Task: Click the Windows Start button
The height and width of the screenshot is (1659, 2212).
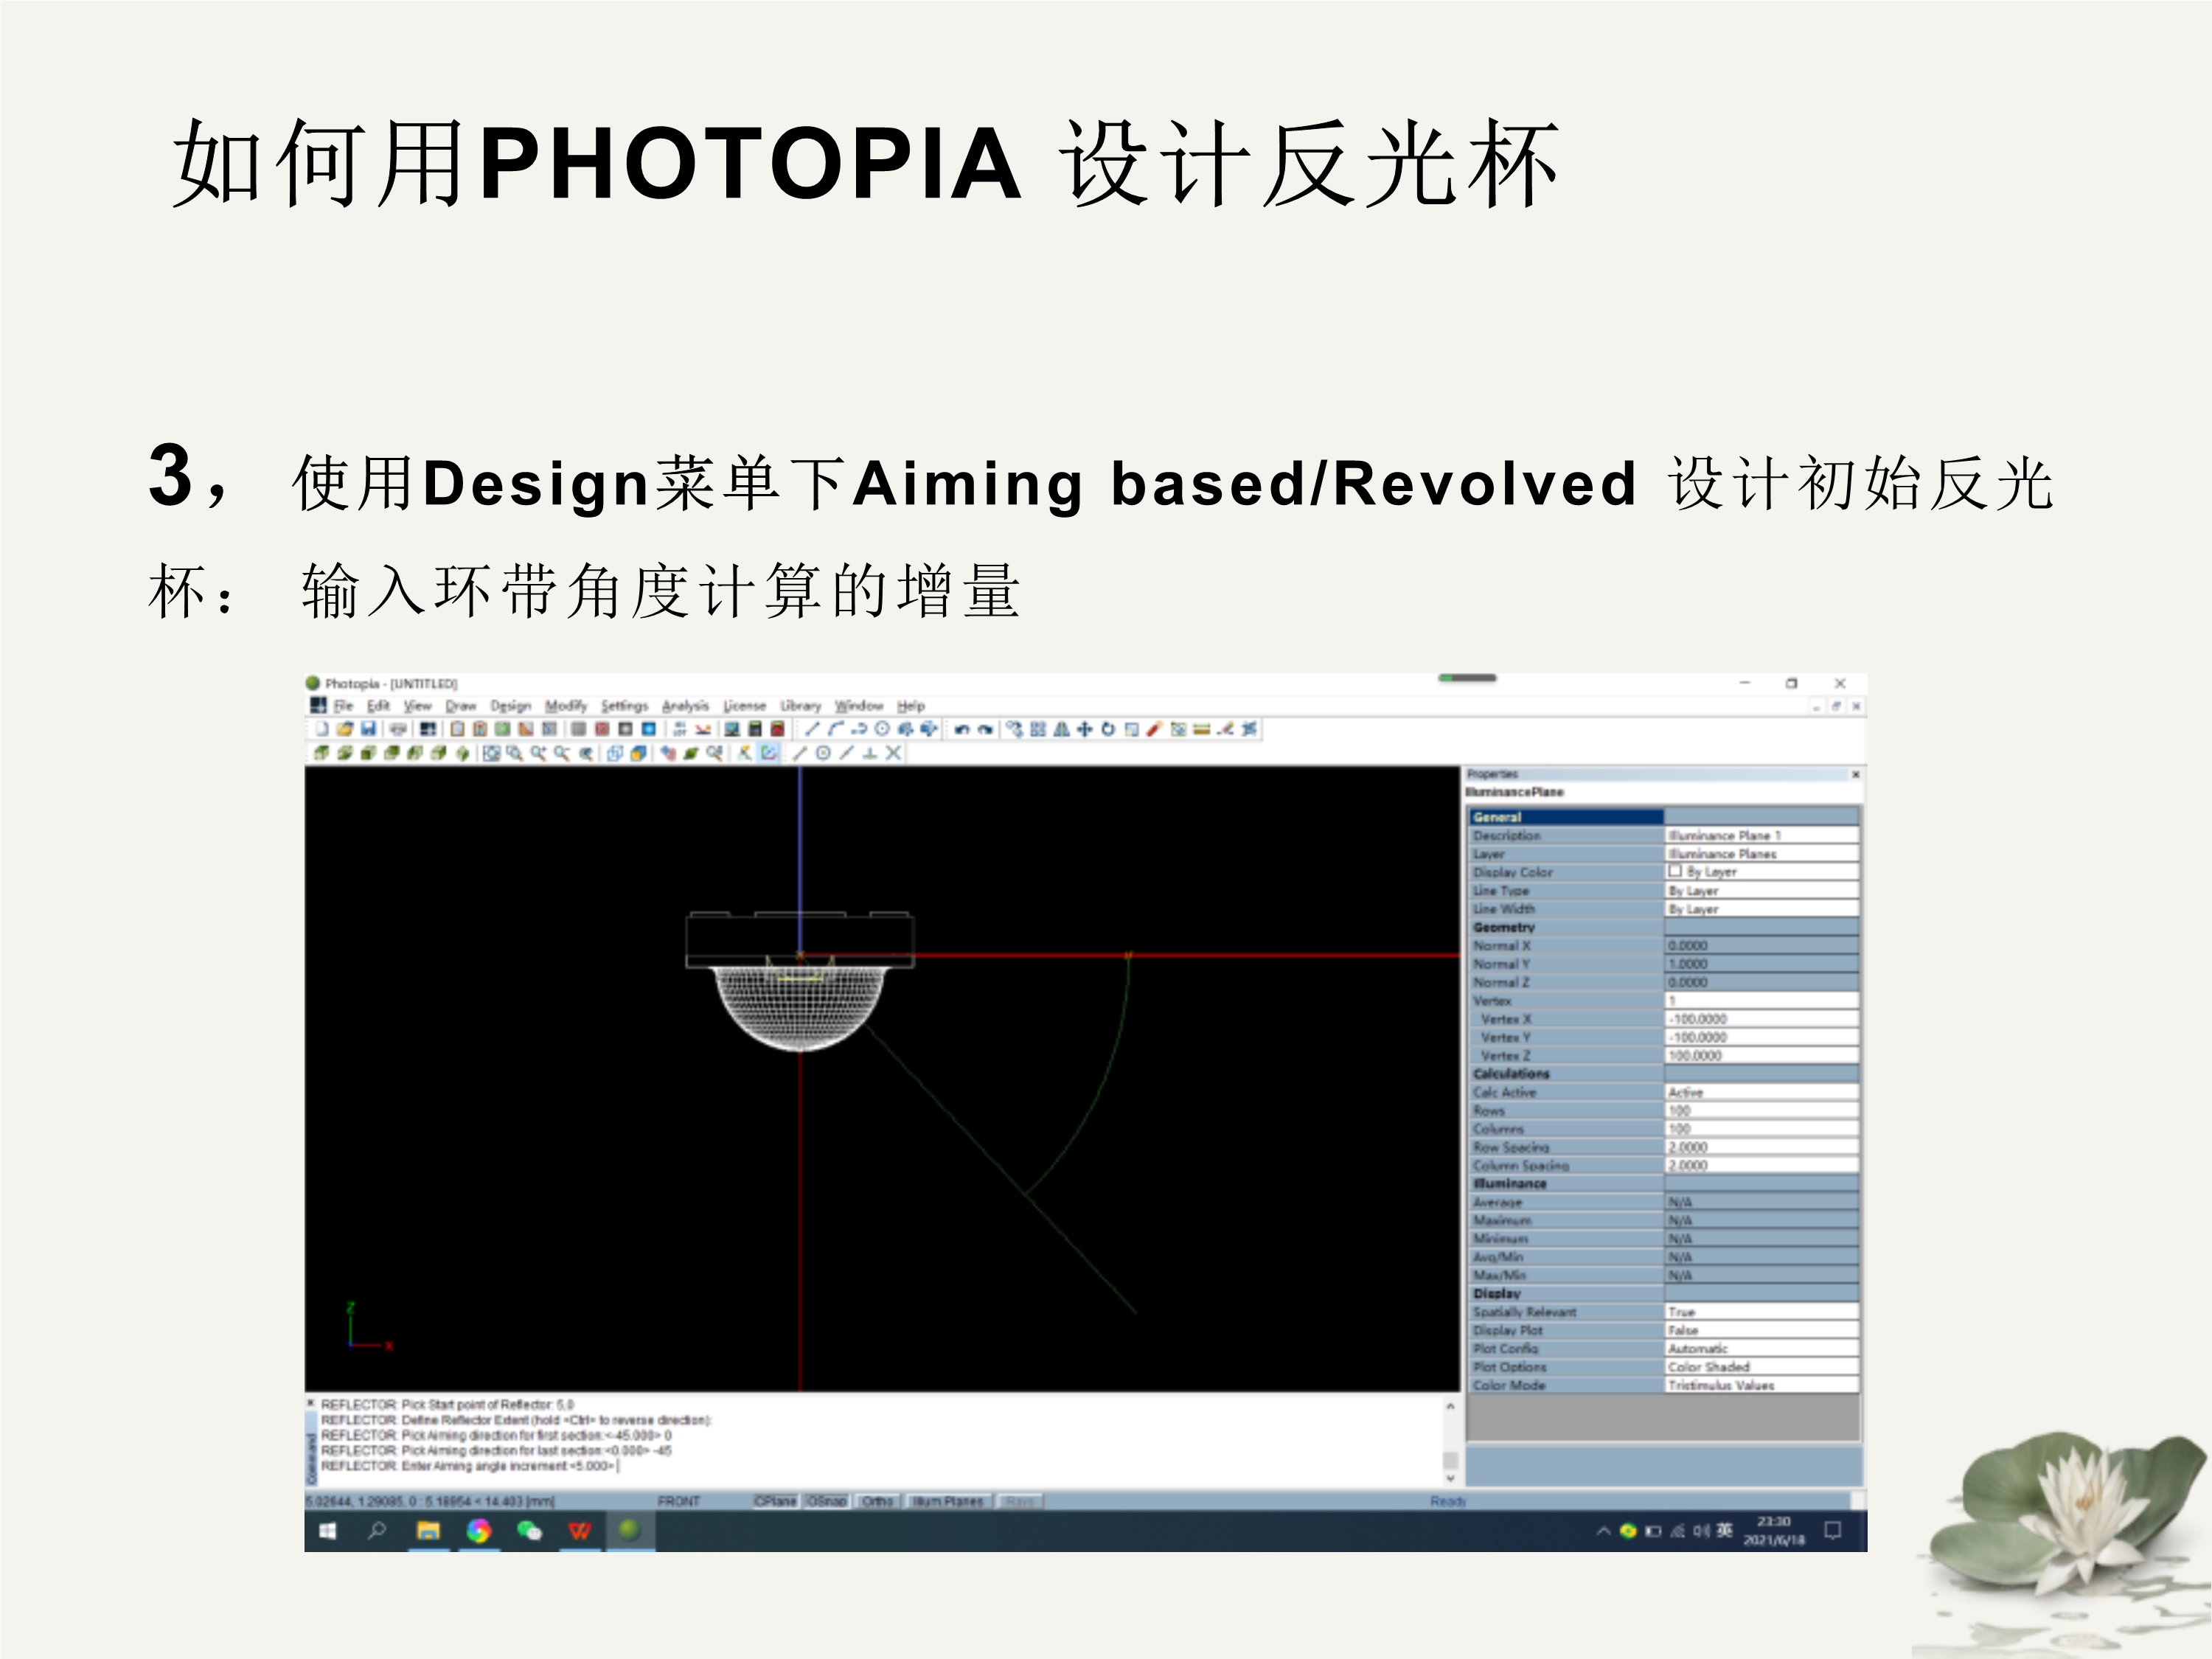Action: point(327,1531)
